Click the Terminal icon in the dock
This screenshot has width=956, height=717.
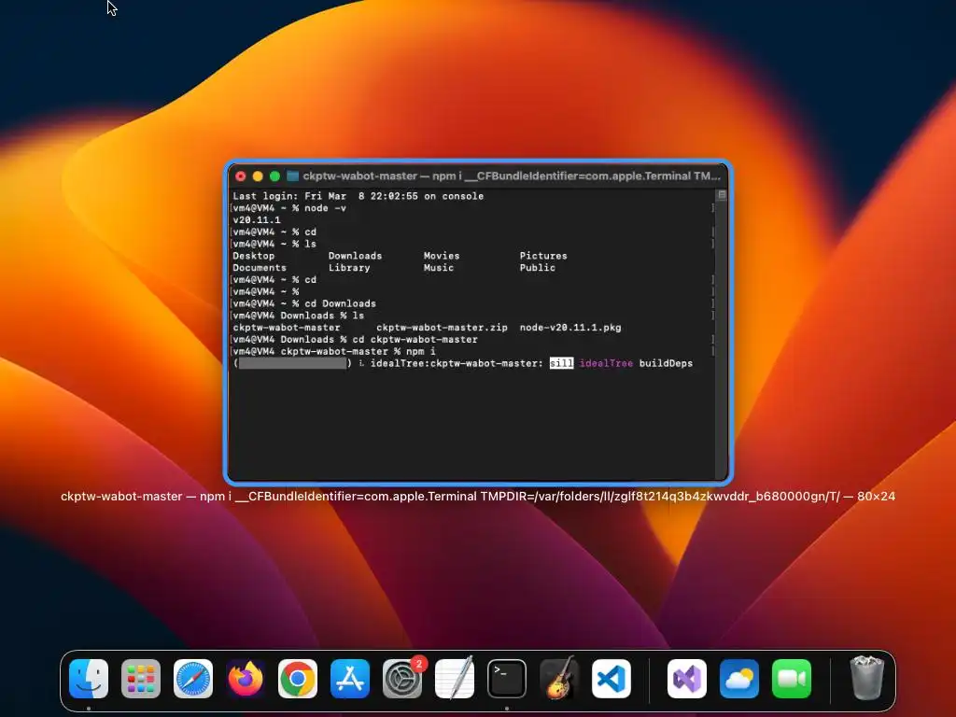[507, 679]
